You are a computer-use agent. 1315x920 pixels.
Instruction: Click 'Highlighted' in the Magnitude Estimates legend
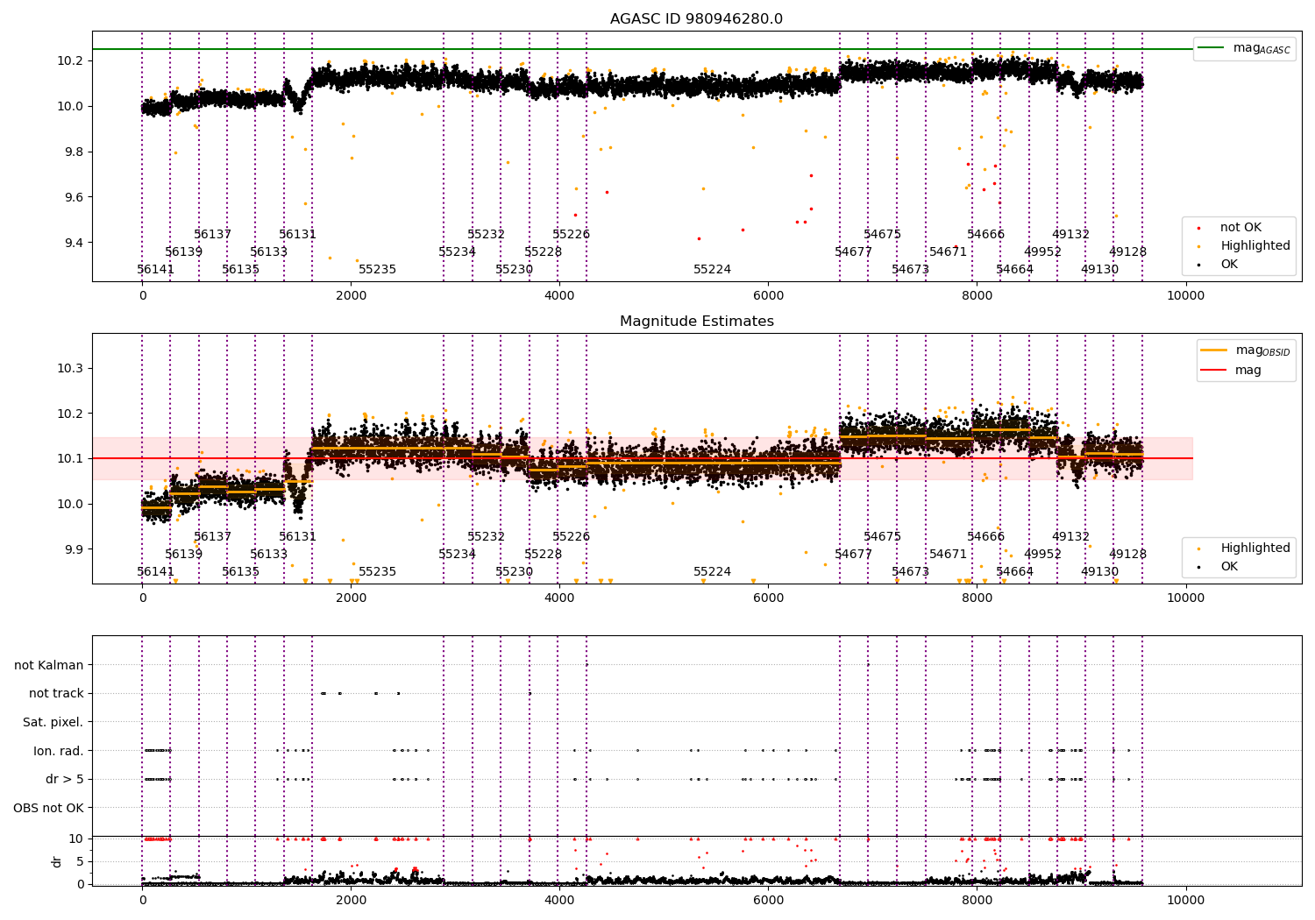click(x=1245, y=548)
